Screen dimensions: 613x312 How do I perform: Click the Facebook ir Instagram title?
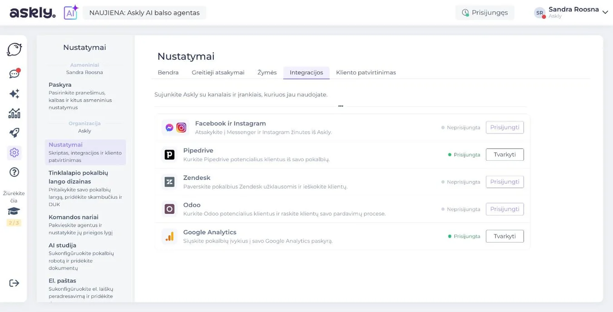230,124
